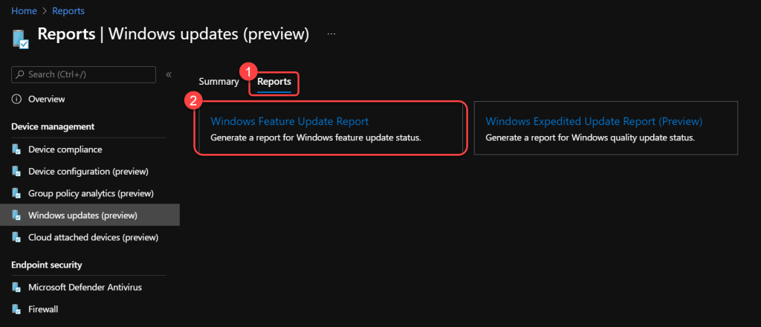Click the Reports breadcrumb link
This screenshot has height=327, width=761.
tap(68, 11)
